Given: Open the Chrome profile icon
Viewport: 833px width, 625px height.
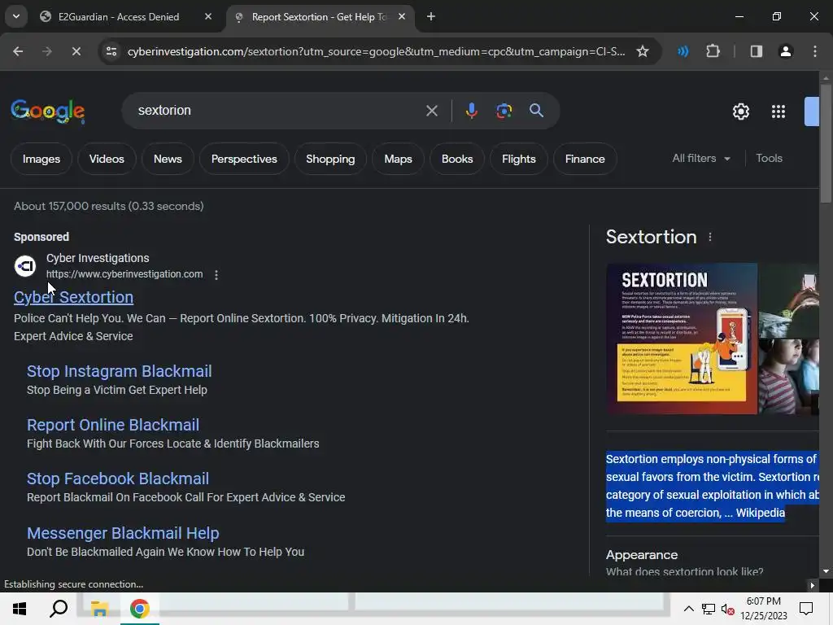Looking at the screenshot, I should 786,51.
